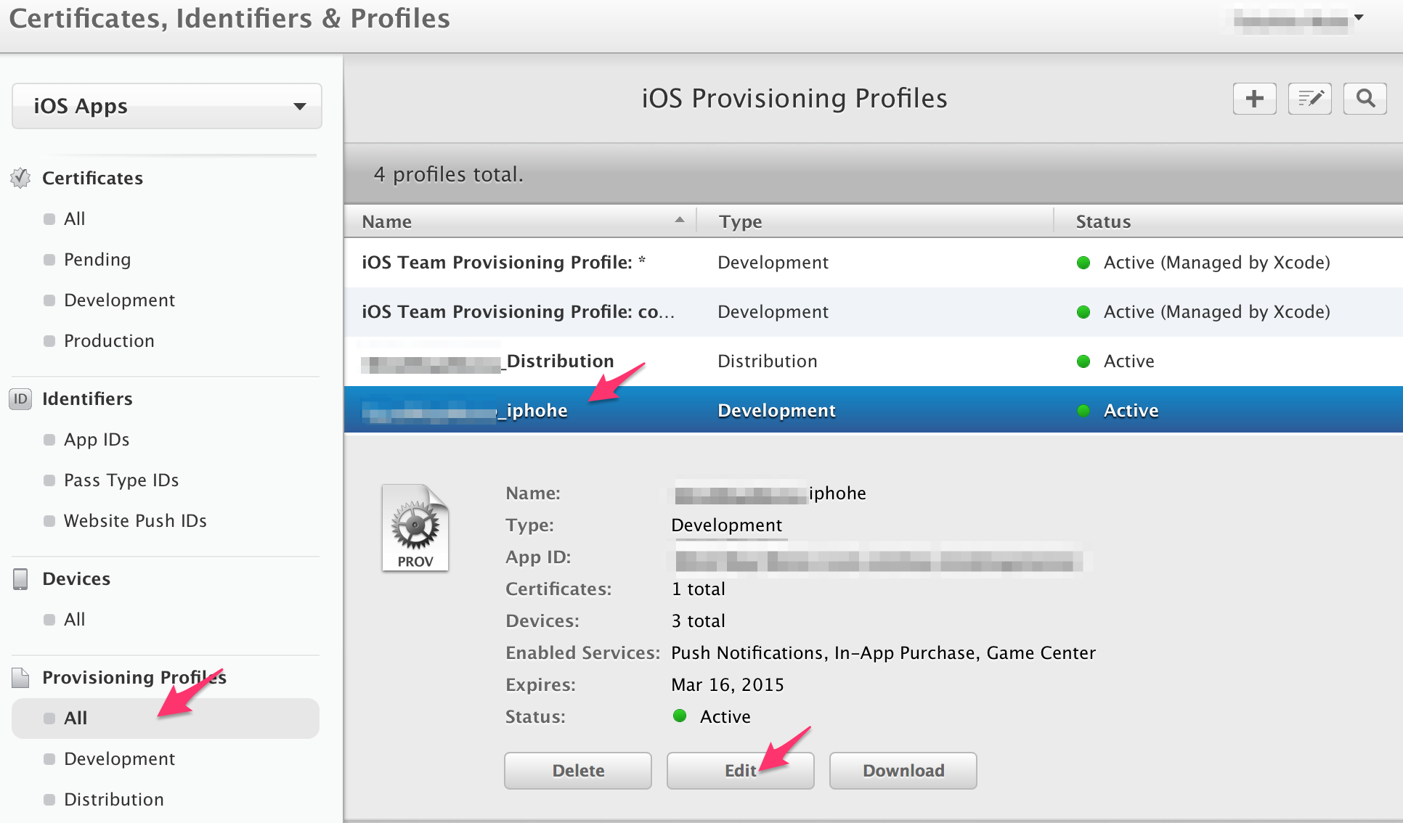
Task: Toggle the Name column sort arrow
Action: point(679,218)
